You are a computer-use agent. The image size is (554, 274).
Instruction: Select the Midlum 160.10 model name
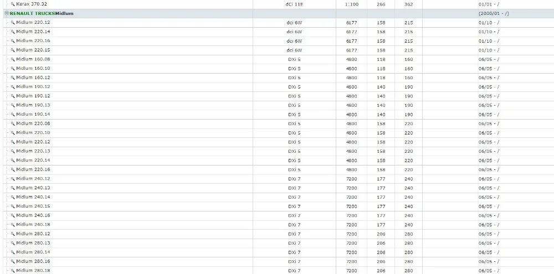(33, 68)
